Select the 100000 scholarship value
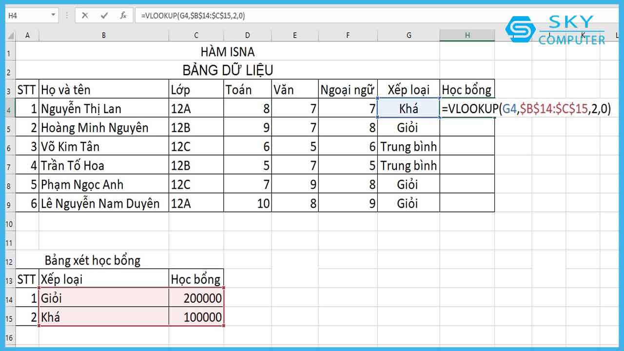Viewport: 624px width, 351px height. pos(196,317)
